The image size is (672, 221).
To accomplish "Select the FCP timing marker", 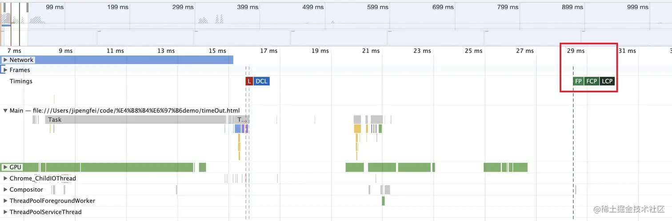I will [592, 81].
